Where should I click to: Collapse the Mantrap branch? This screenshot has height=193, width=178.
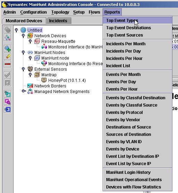coord(30,75)
